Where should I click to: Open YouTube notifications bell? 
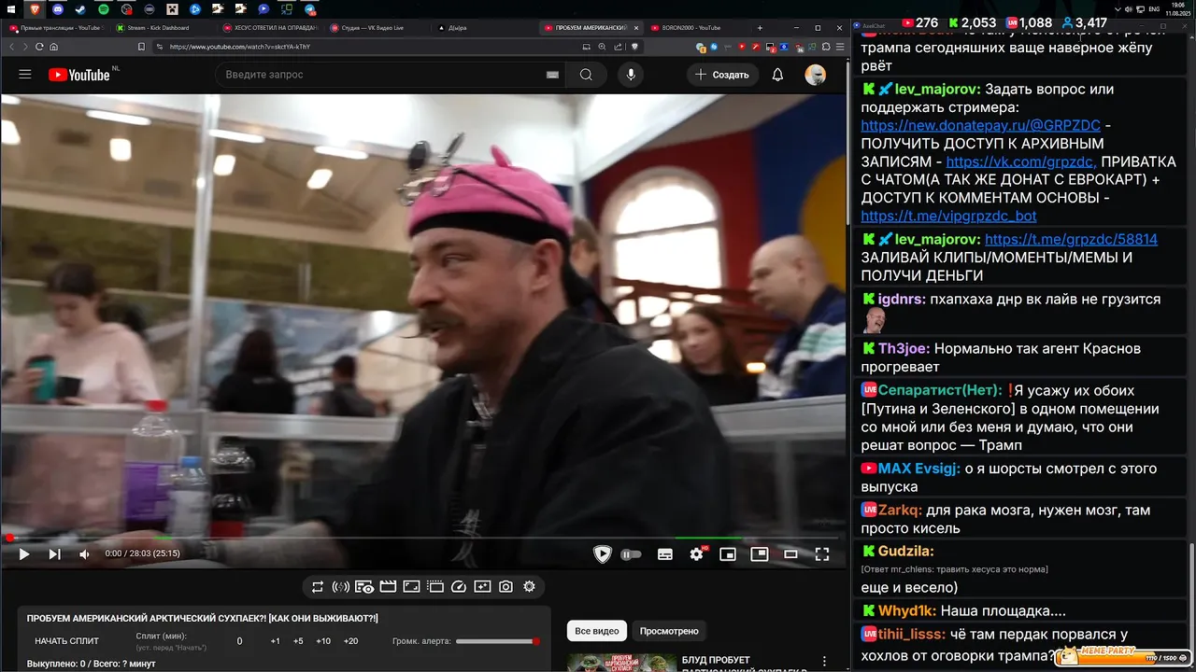777,75
